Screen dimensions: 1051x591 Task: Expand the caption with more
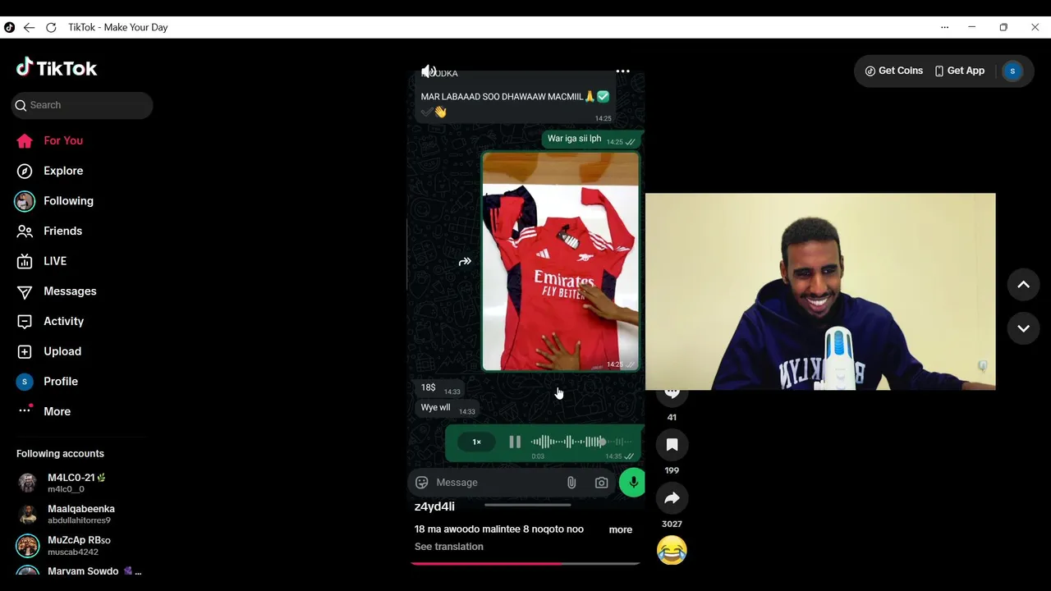(x=620, y=529)
